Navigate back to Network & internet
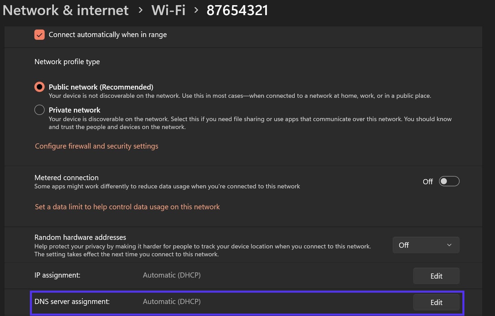This screenshot has height=316, width=495. click(x=65, y=10)
